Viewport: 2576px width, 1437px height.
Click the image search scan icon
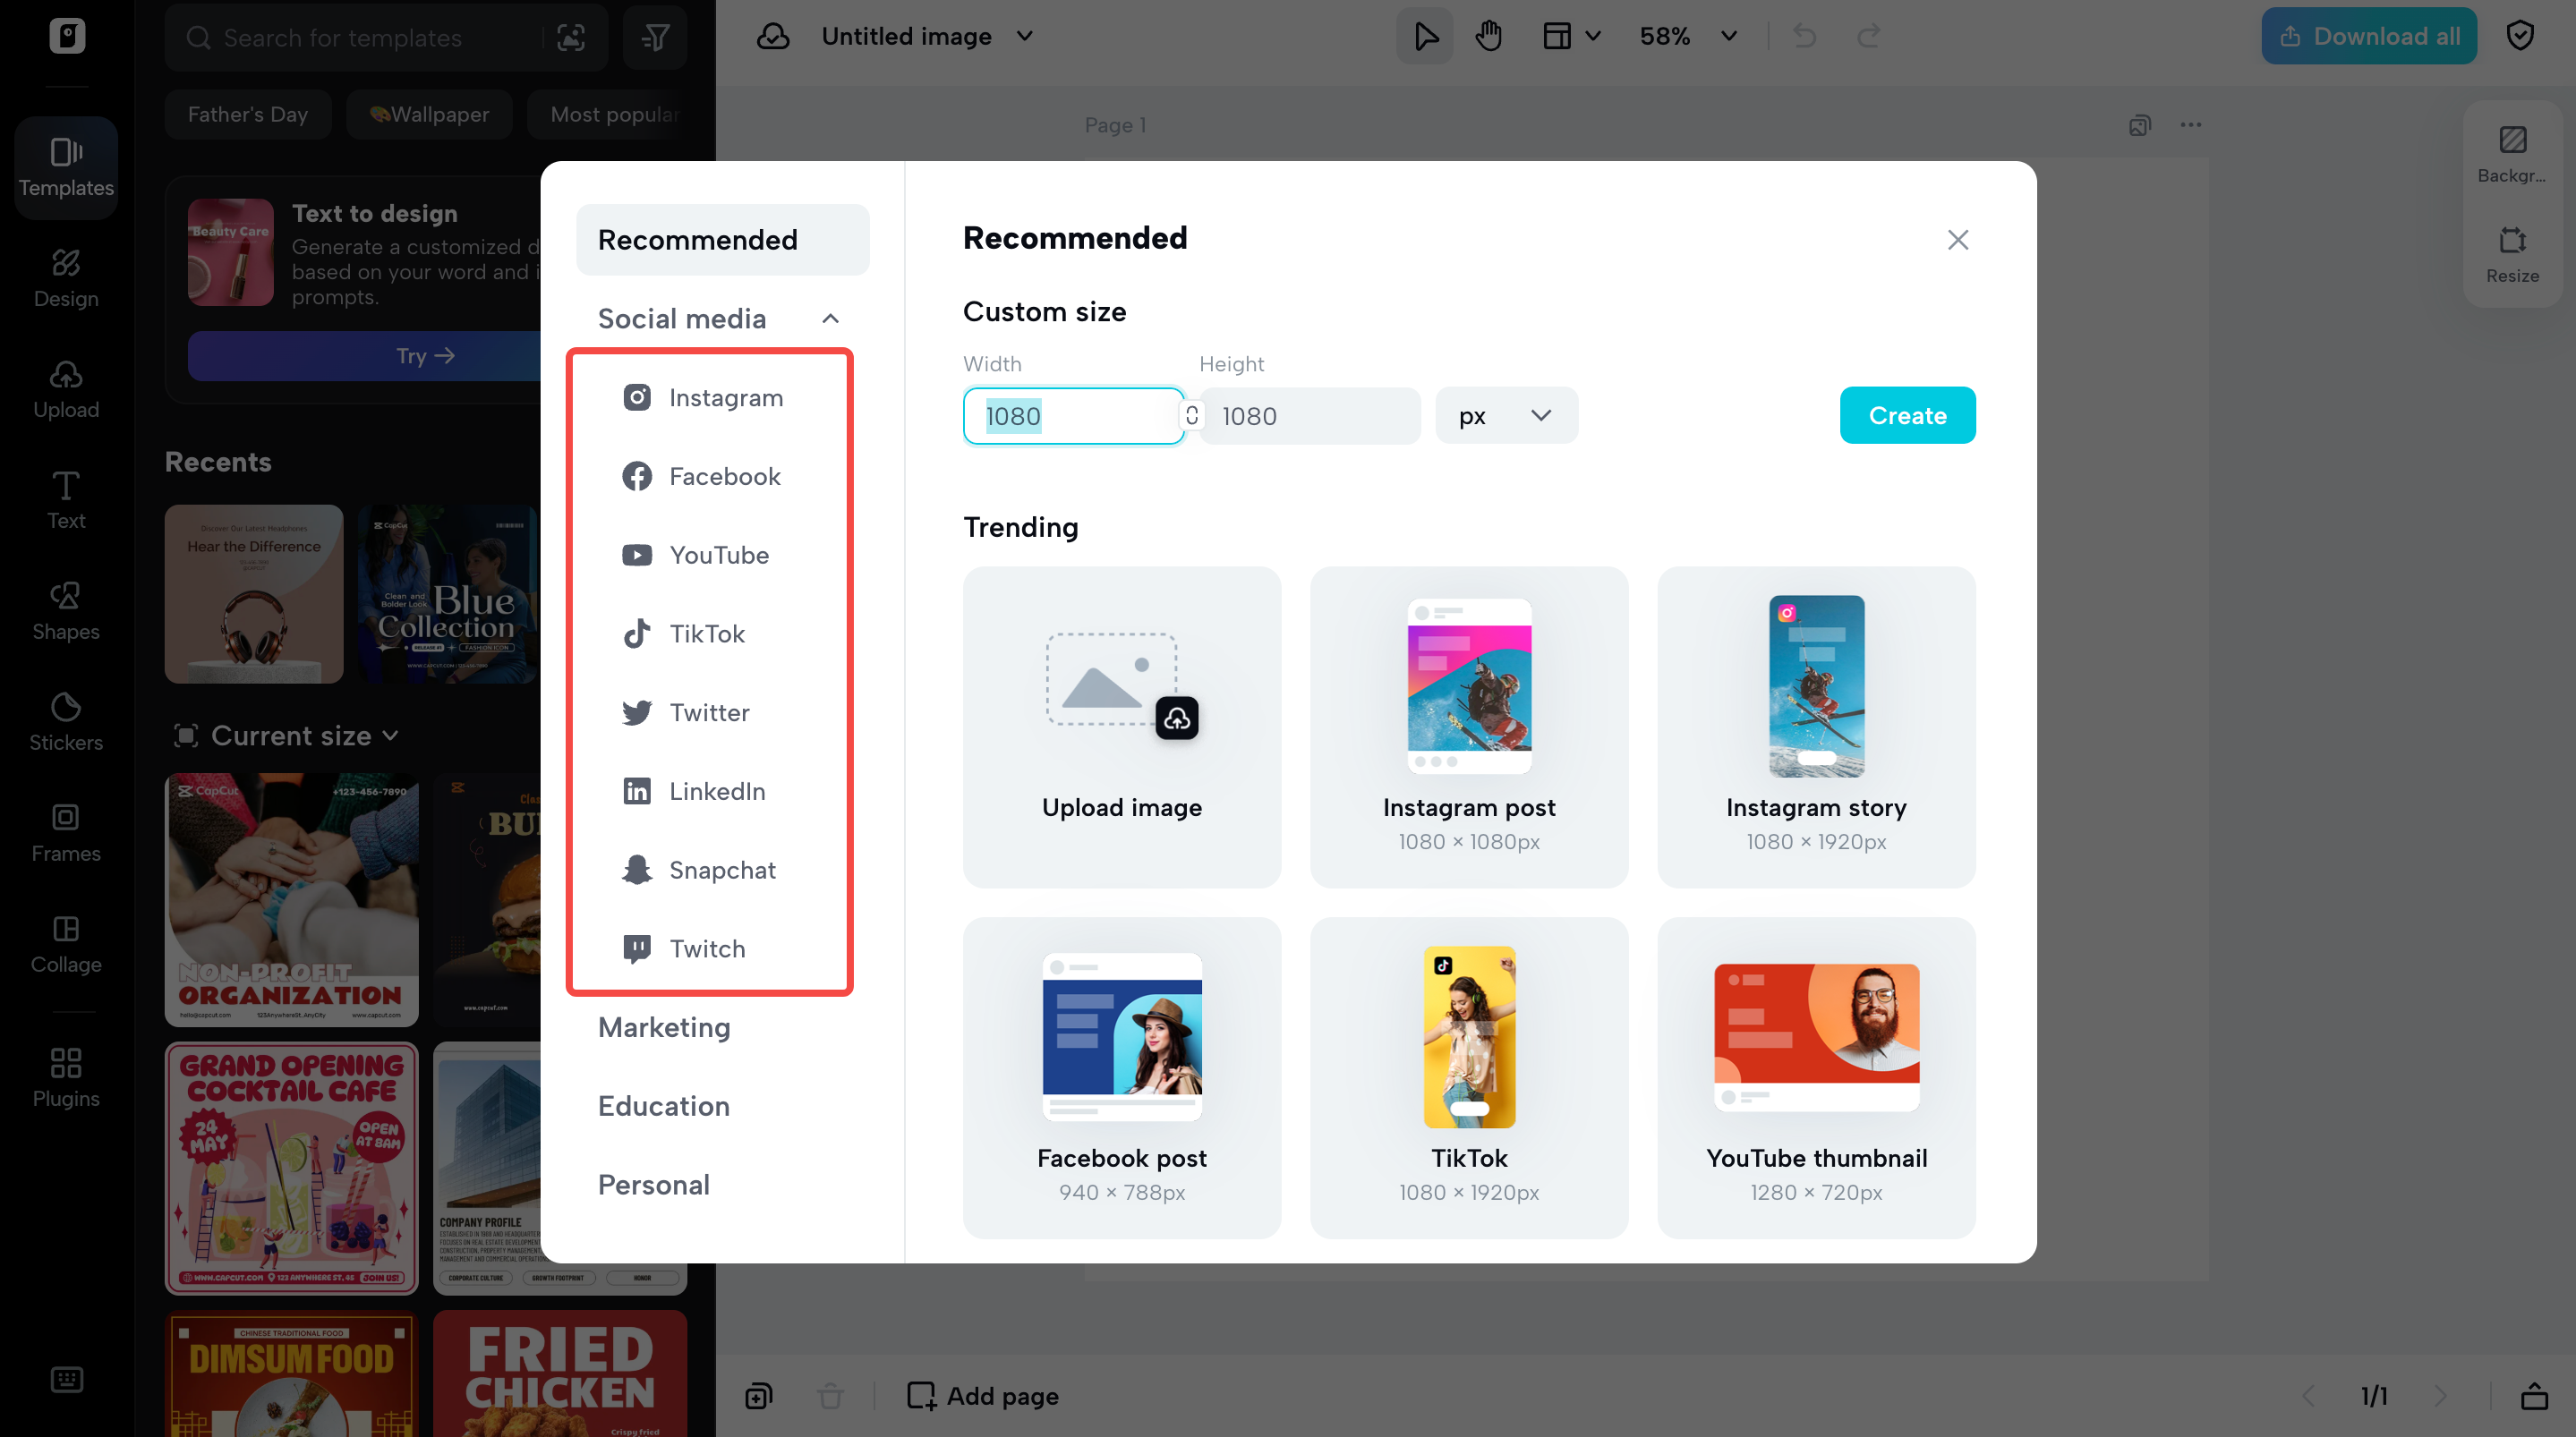tap(571, 37)
